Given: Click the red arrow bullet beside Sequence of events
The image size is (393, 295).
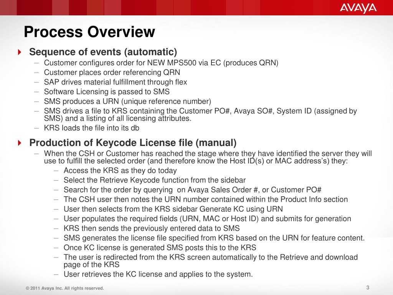Looking at the screenshot, I should [x=20, y=52].
